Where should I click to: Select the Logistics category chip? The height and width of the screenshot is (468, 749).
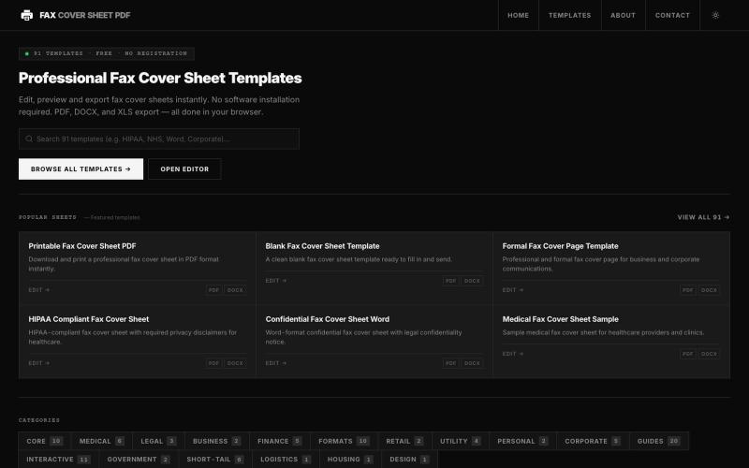286,459
